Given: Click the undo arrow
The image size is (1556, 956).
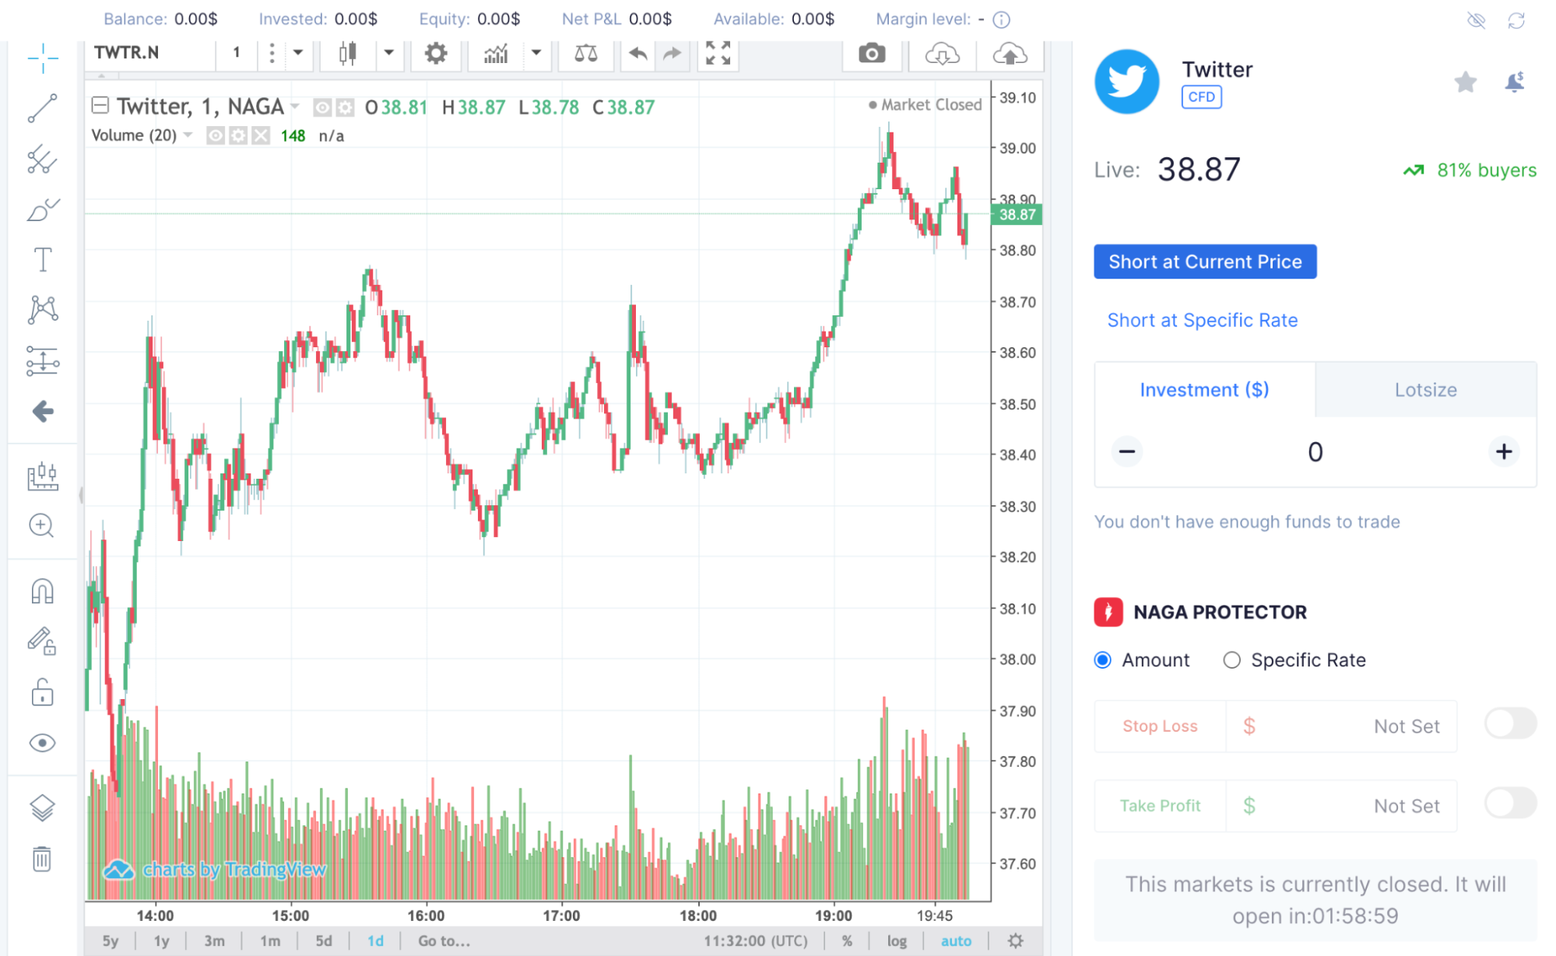Looking at the screenshot, I should pyautogui.click(x=638, y=53).
